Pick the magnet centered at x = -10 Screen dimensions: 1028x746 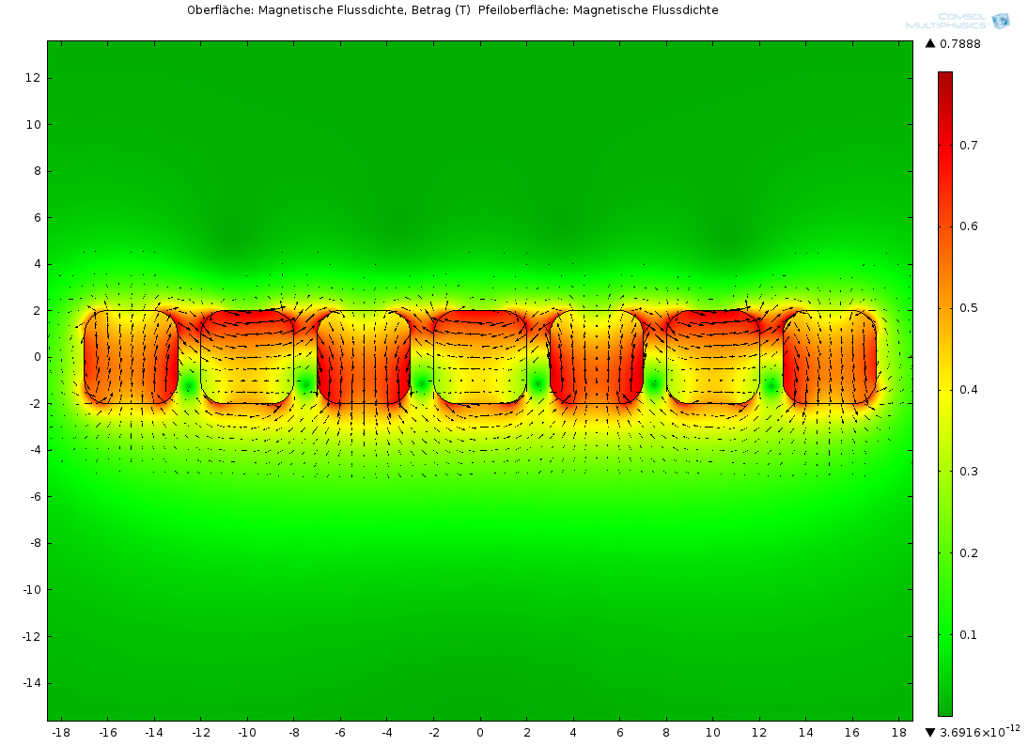pos(247,357)
